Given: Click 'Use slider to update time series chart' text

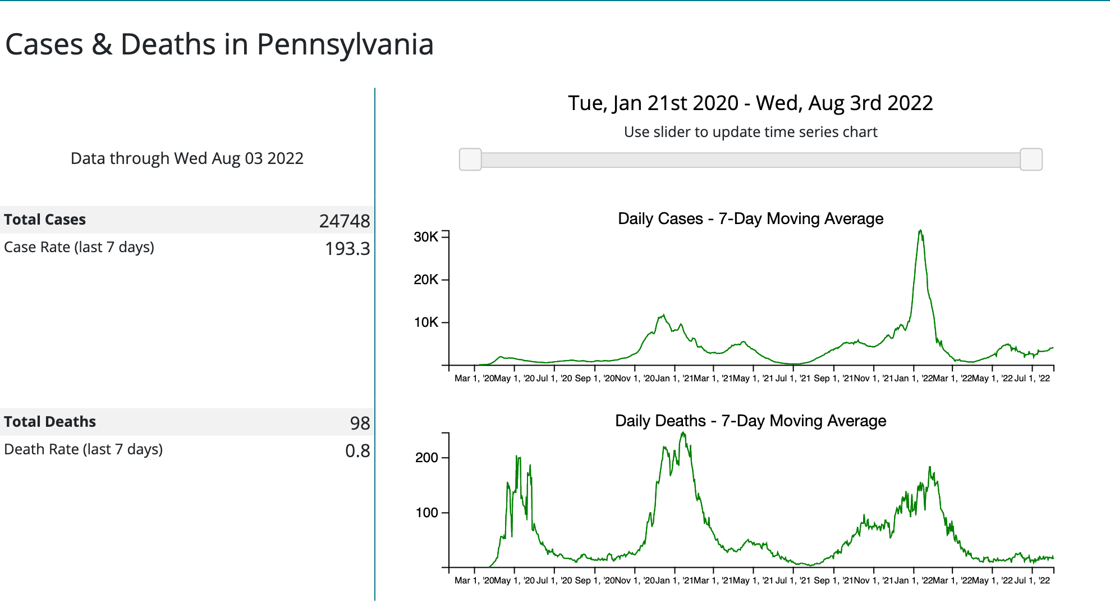Looking at the screenshot, I should (x=750, y=132).
